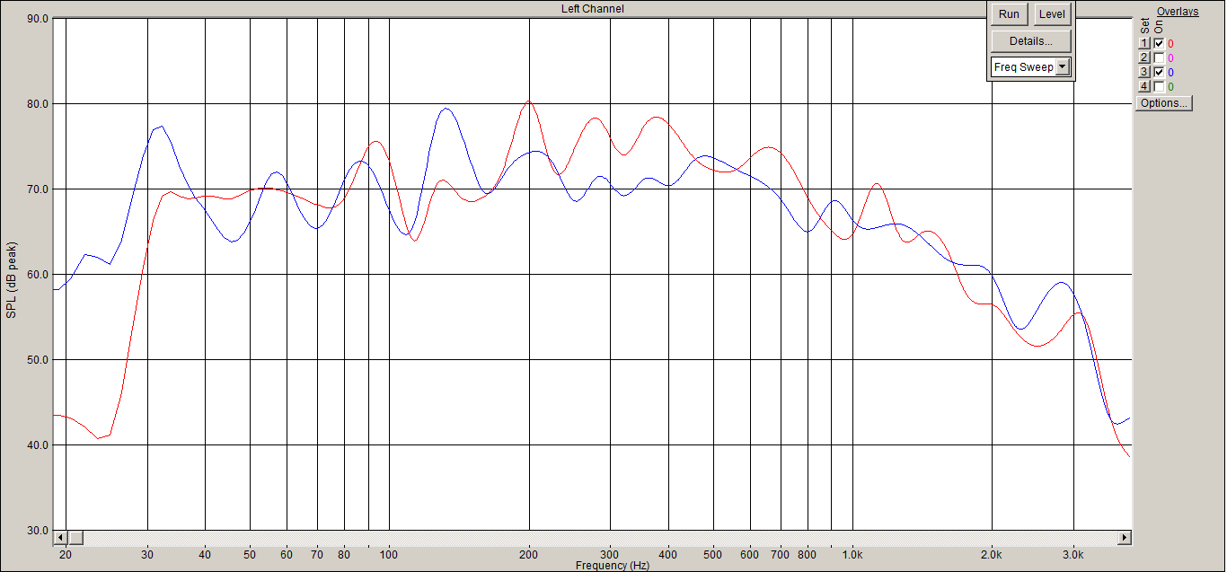
Task: Store current trace in overlay Set 1
Action: pos(1144,43)
